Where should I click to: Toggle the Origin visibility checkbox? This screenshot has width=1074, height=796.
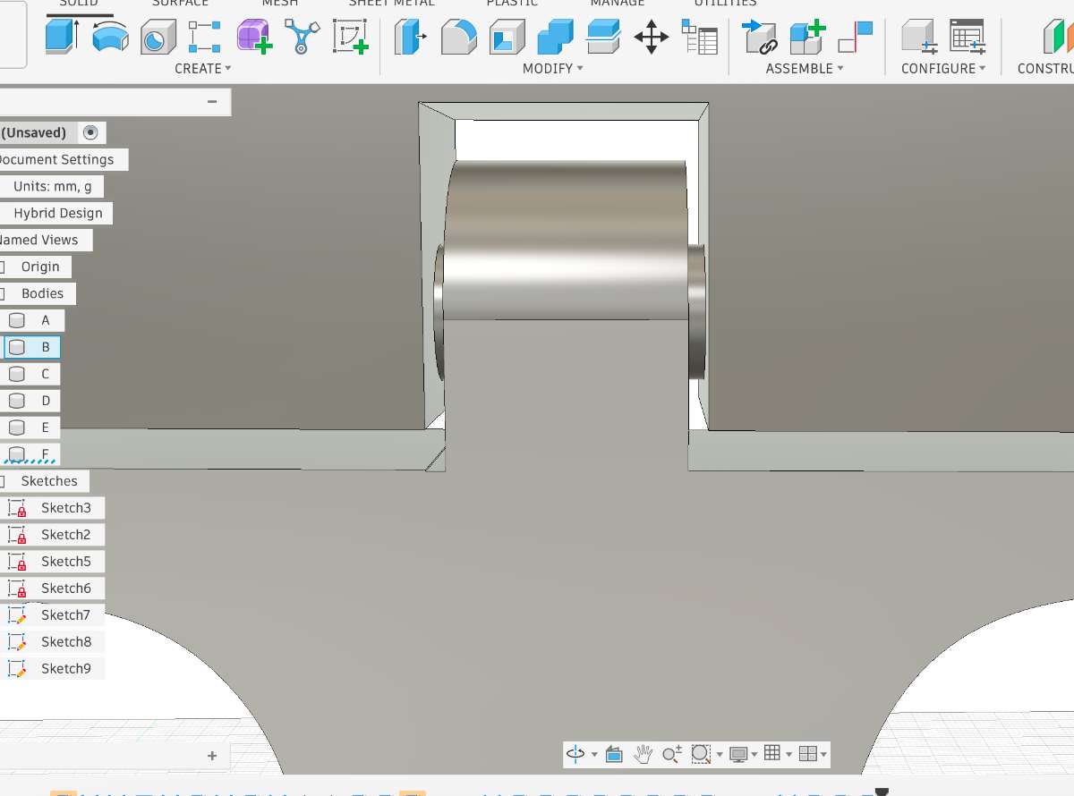pos(3,267)
